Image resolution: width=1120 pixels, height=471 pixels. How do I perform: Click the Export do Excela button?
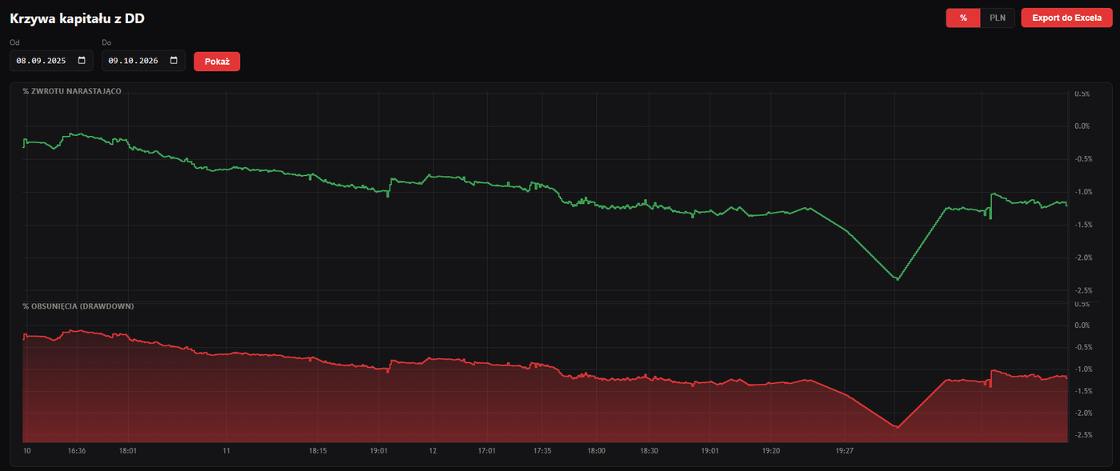(x=1066, y=18)
